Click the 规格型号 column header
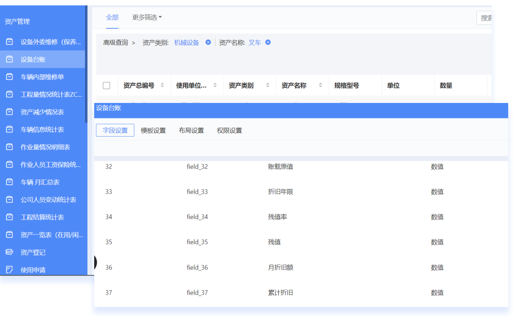Viewport: 519px width, 317px height. pos(347,86)
